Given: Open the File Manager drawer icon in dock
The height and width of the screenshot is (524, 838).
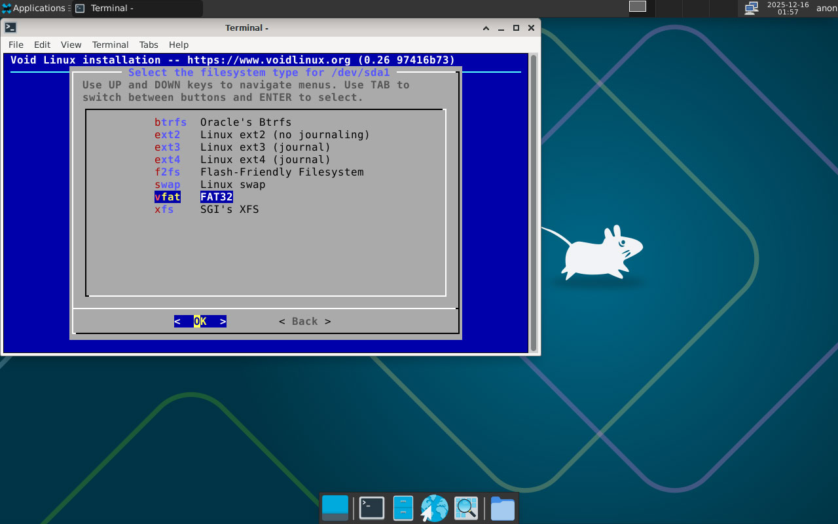Looking at the screenshot, I should point(403,508).
